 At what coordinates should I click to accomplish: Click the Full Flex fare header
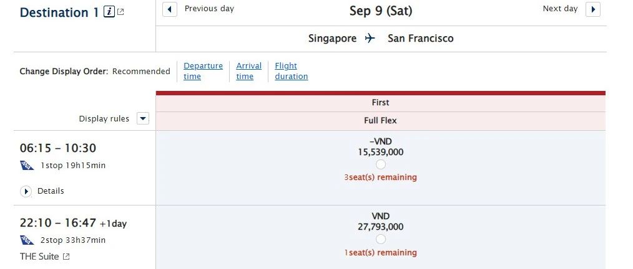point(380,121)
